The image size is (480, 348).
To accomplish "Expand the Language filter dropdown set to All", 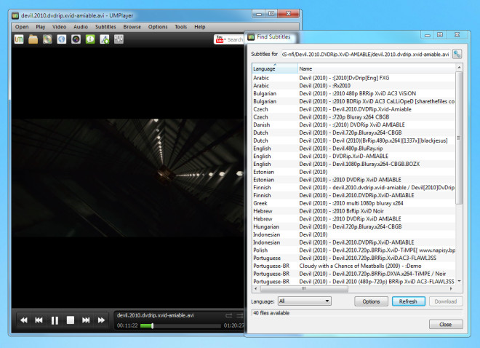I will (304, 301).
